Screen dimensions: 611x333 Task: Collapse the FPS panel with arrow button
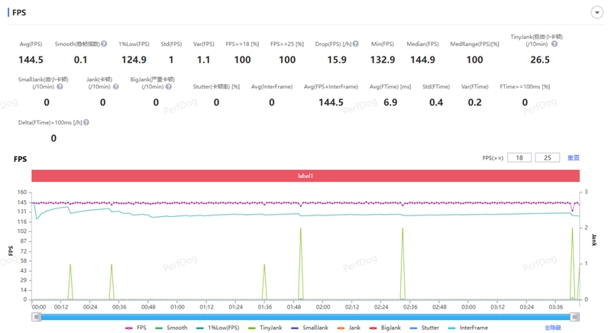596,13
